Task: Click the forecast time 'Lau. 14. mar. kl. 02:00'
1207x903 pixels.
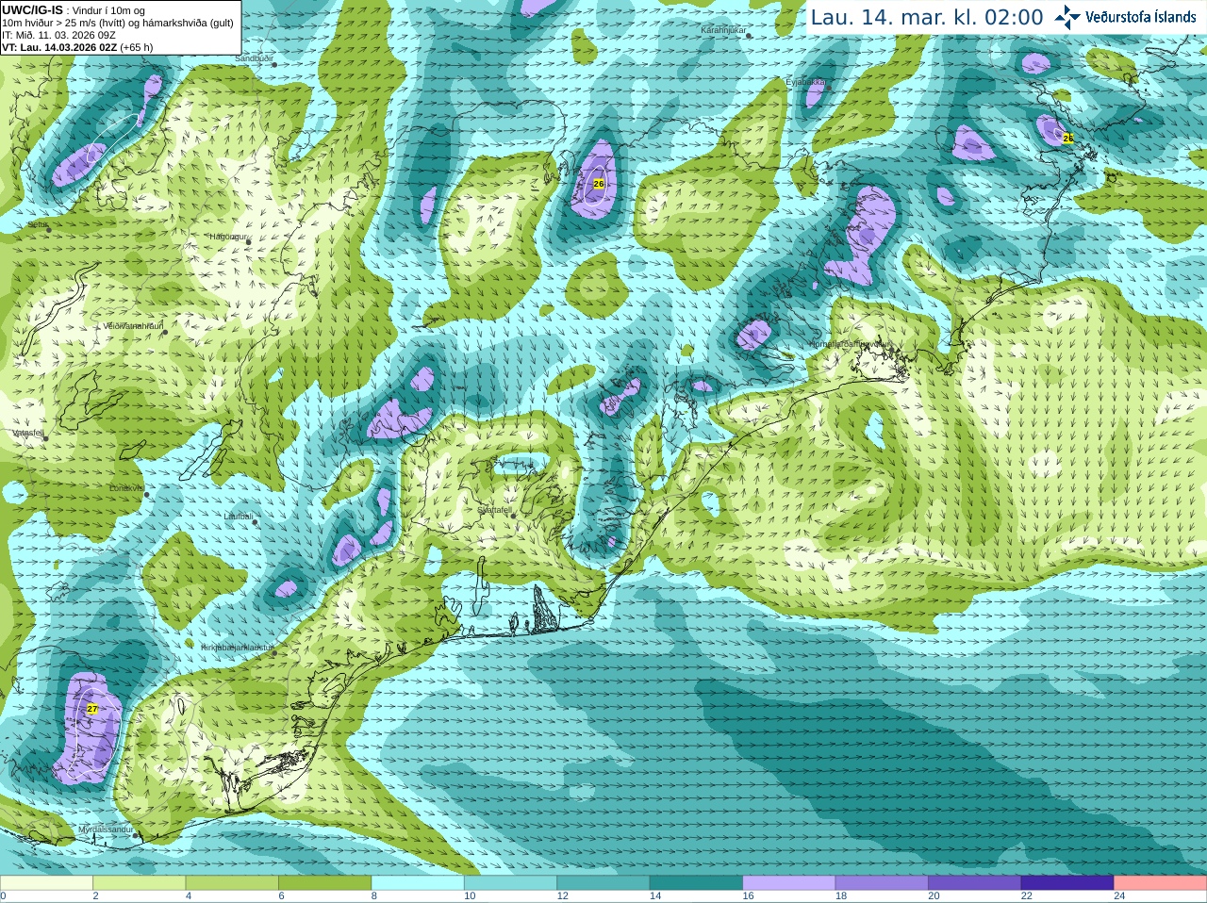Action: [x=927, y=18]
